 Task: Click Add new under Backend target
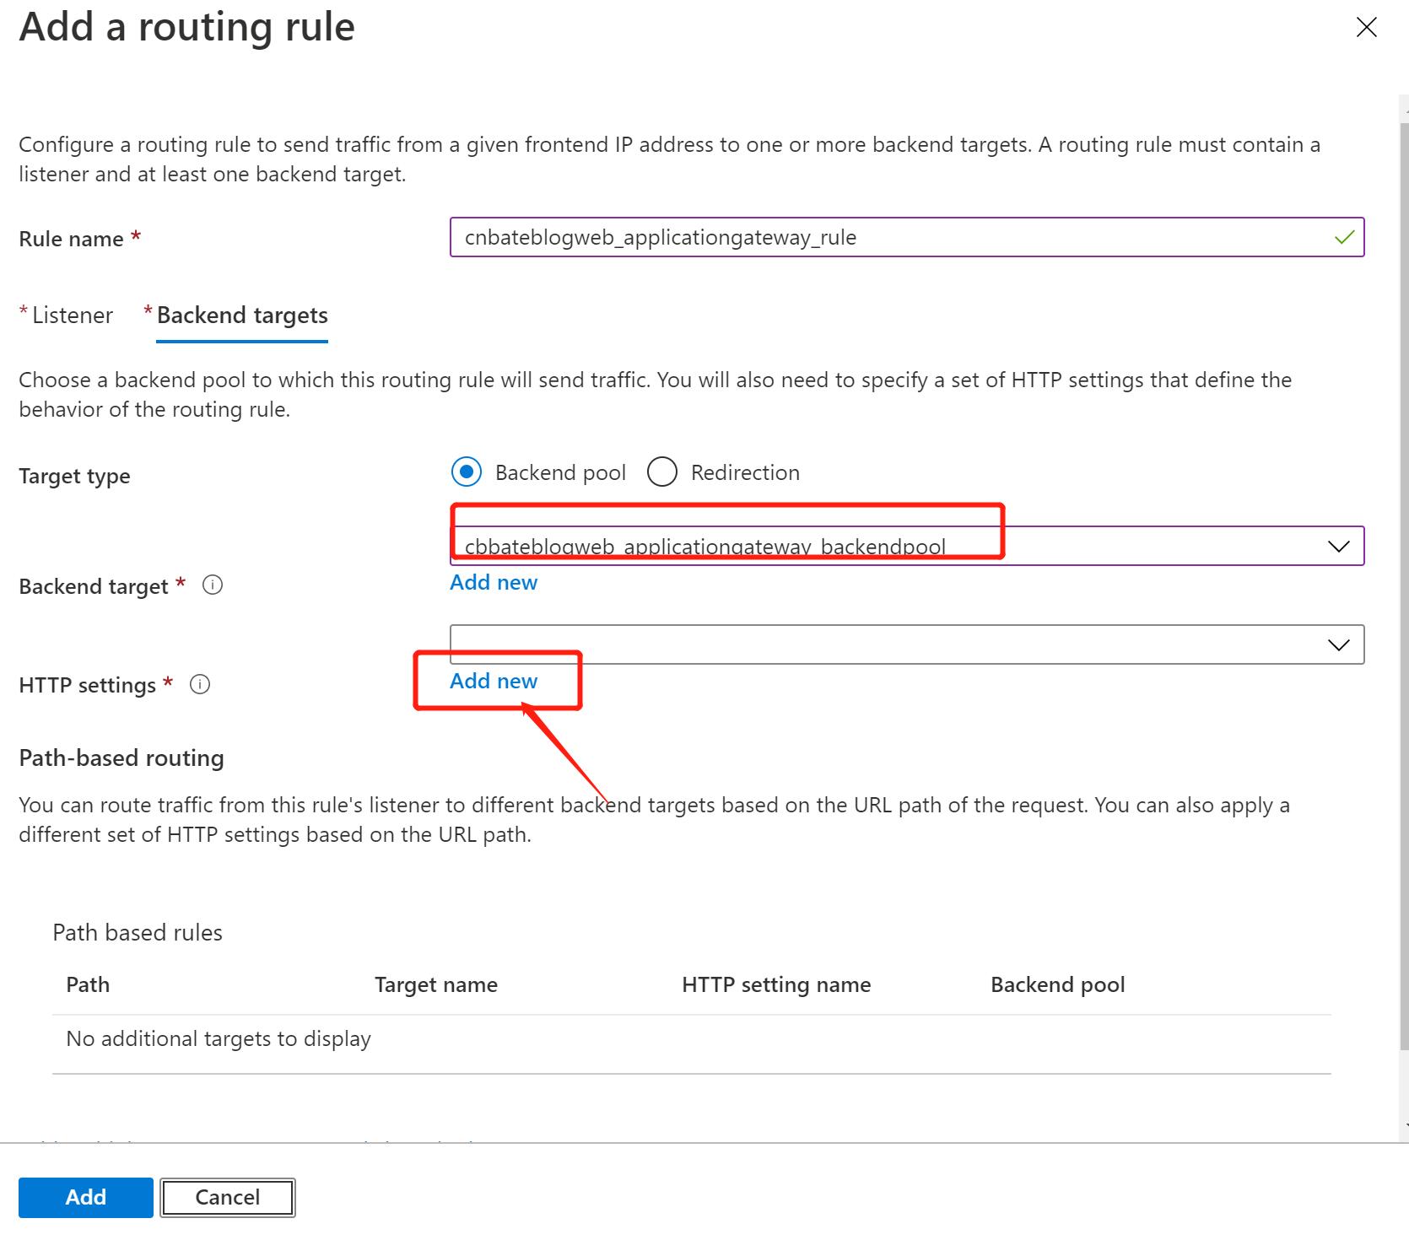click(493, 582)
